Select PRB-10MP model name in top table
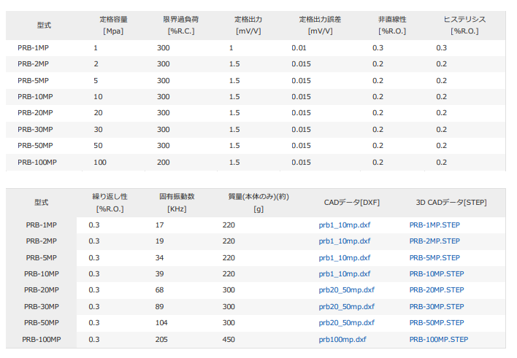 click(x=35, y=97)
